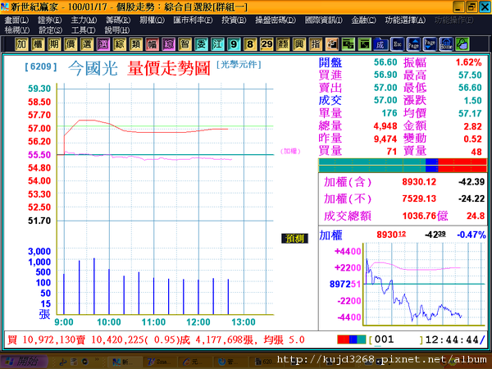Click the 額 toolbar icon
492x369 pixels.
(x=282, y=44)
